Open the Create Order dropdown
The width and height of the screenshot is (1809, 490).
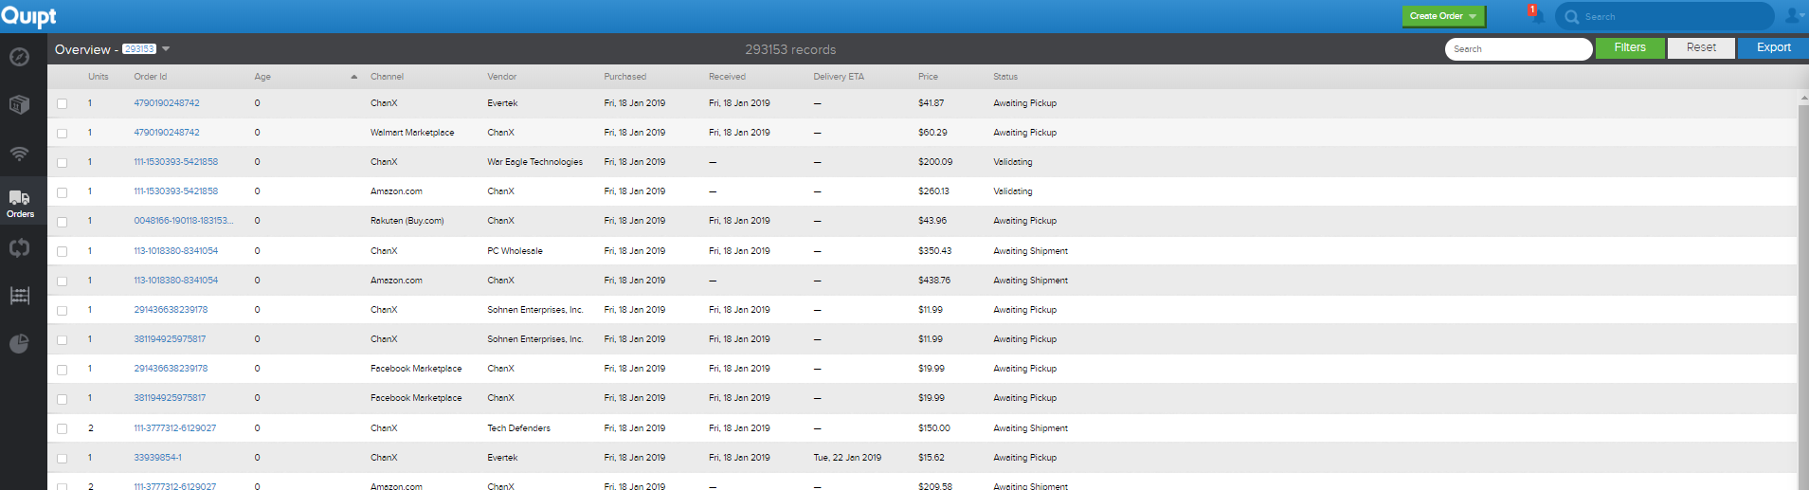click(x=1442, y=16)
